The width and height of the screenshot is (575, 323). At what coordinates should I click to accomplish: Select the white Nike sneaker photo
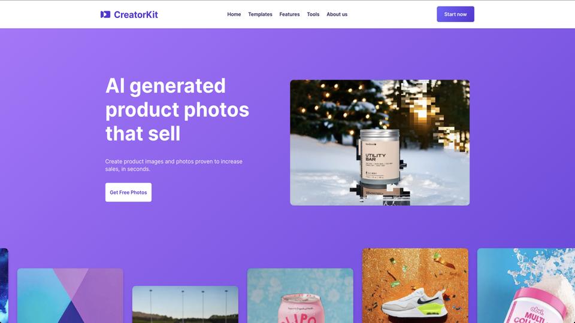point(415,286)
